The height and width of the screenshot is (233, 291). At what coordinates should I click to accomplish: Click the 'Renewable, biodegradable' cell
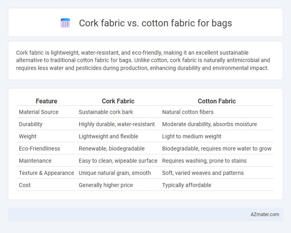click(x=112, y=149)
